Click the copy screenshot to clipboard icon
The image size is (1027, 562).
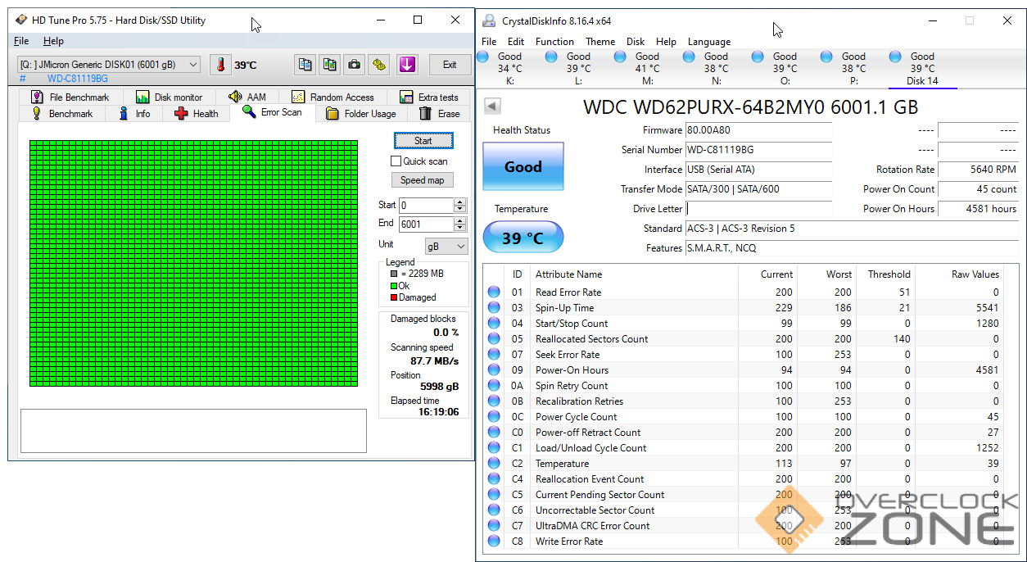point(329,65)
